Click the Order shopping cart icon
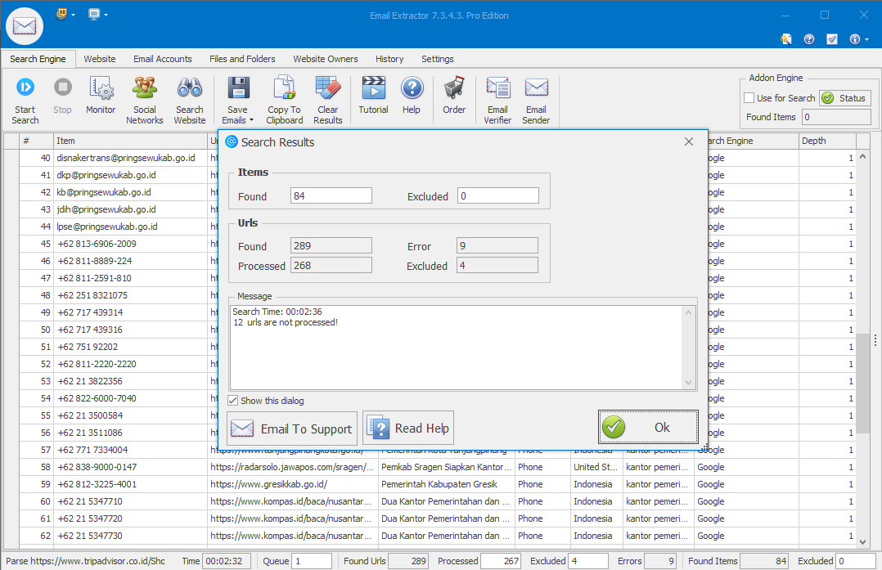This screenshot has width=882, height=570. (x=454, y=88)
